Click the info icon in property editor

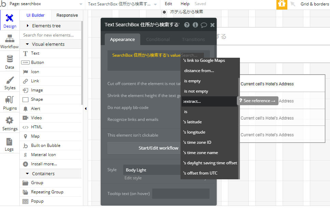195,25
